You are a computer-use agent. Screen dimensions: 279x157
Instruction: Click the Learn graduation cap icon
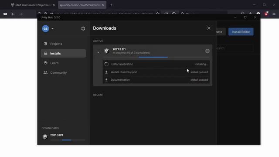45,63
